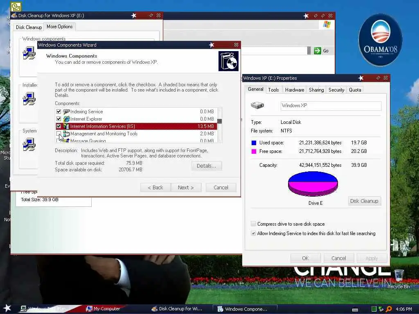Open the address bar dropdown arrow
419x314 pixels.
tap(309, 50)
